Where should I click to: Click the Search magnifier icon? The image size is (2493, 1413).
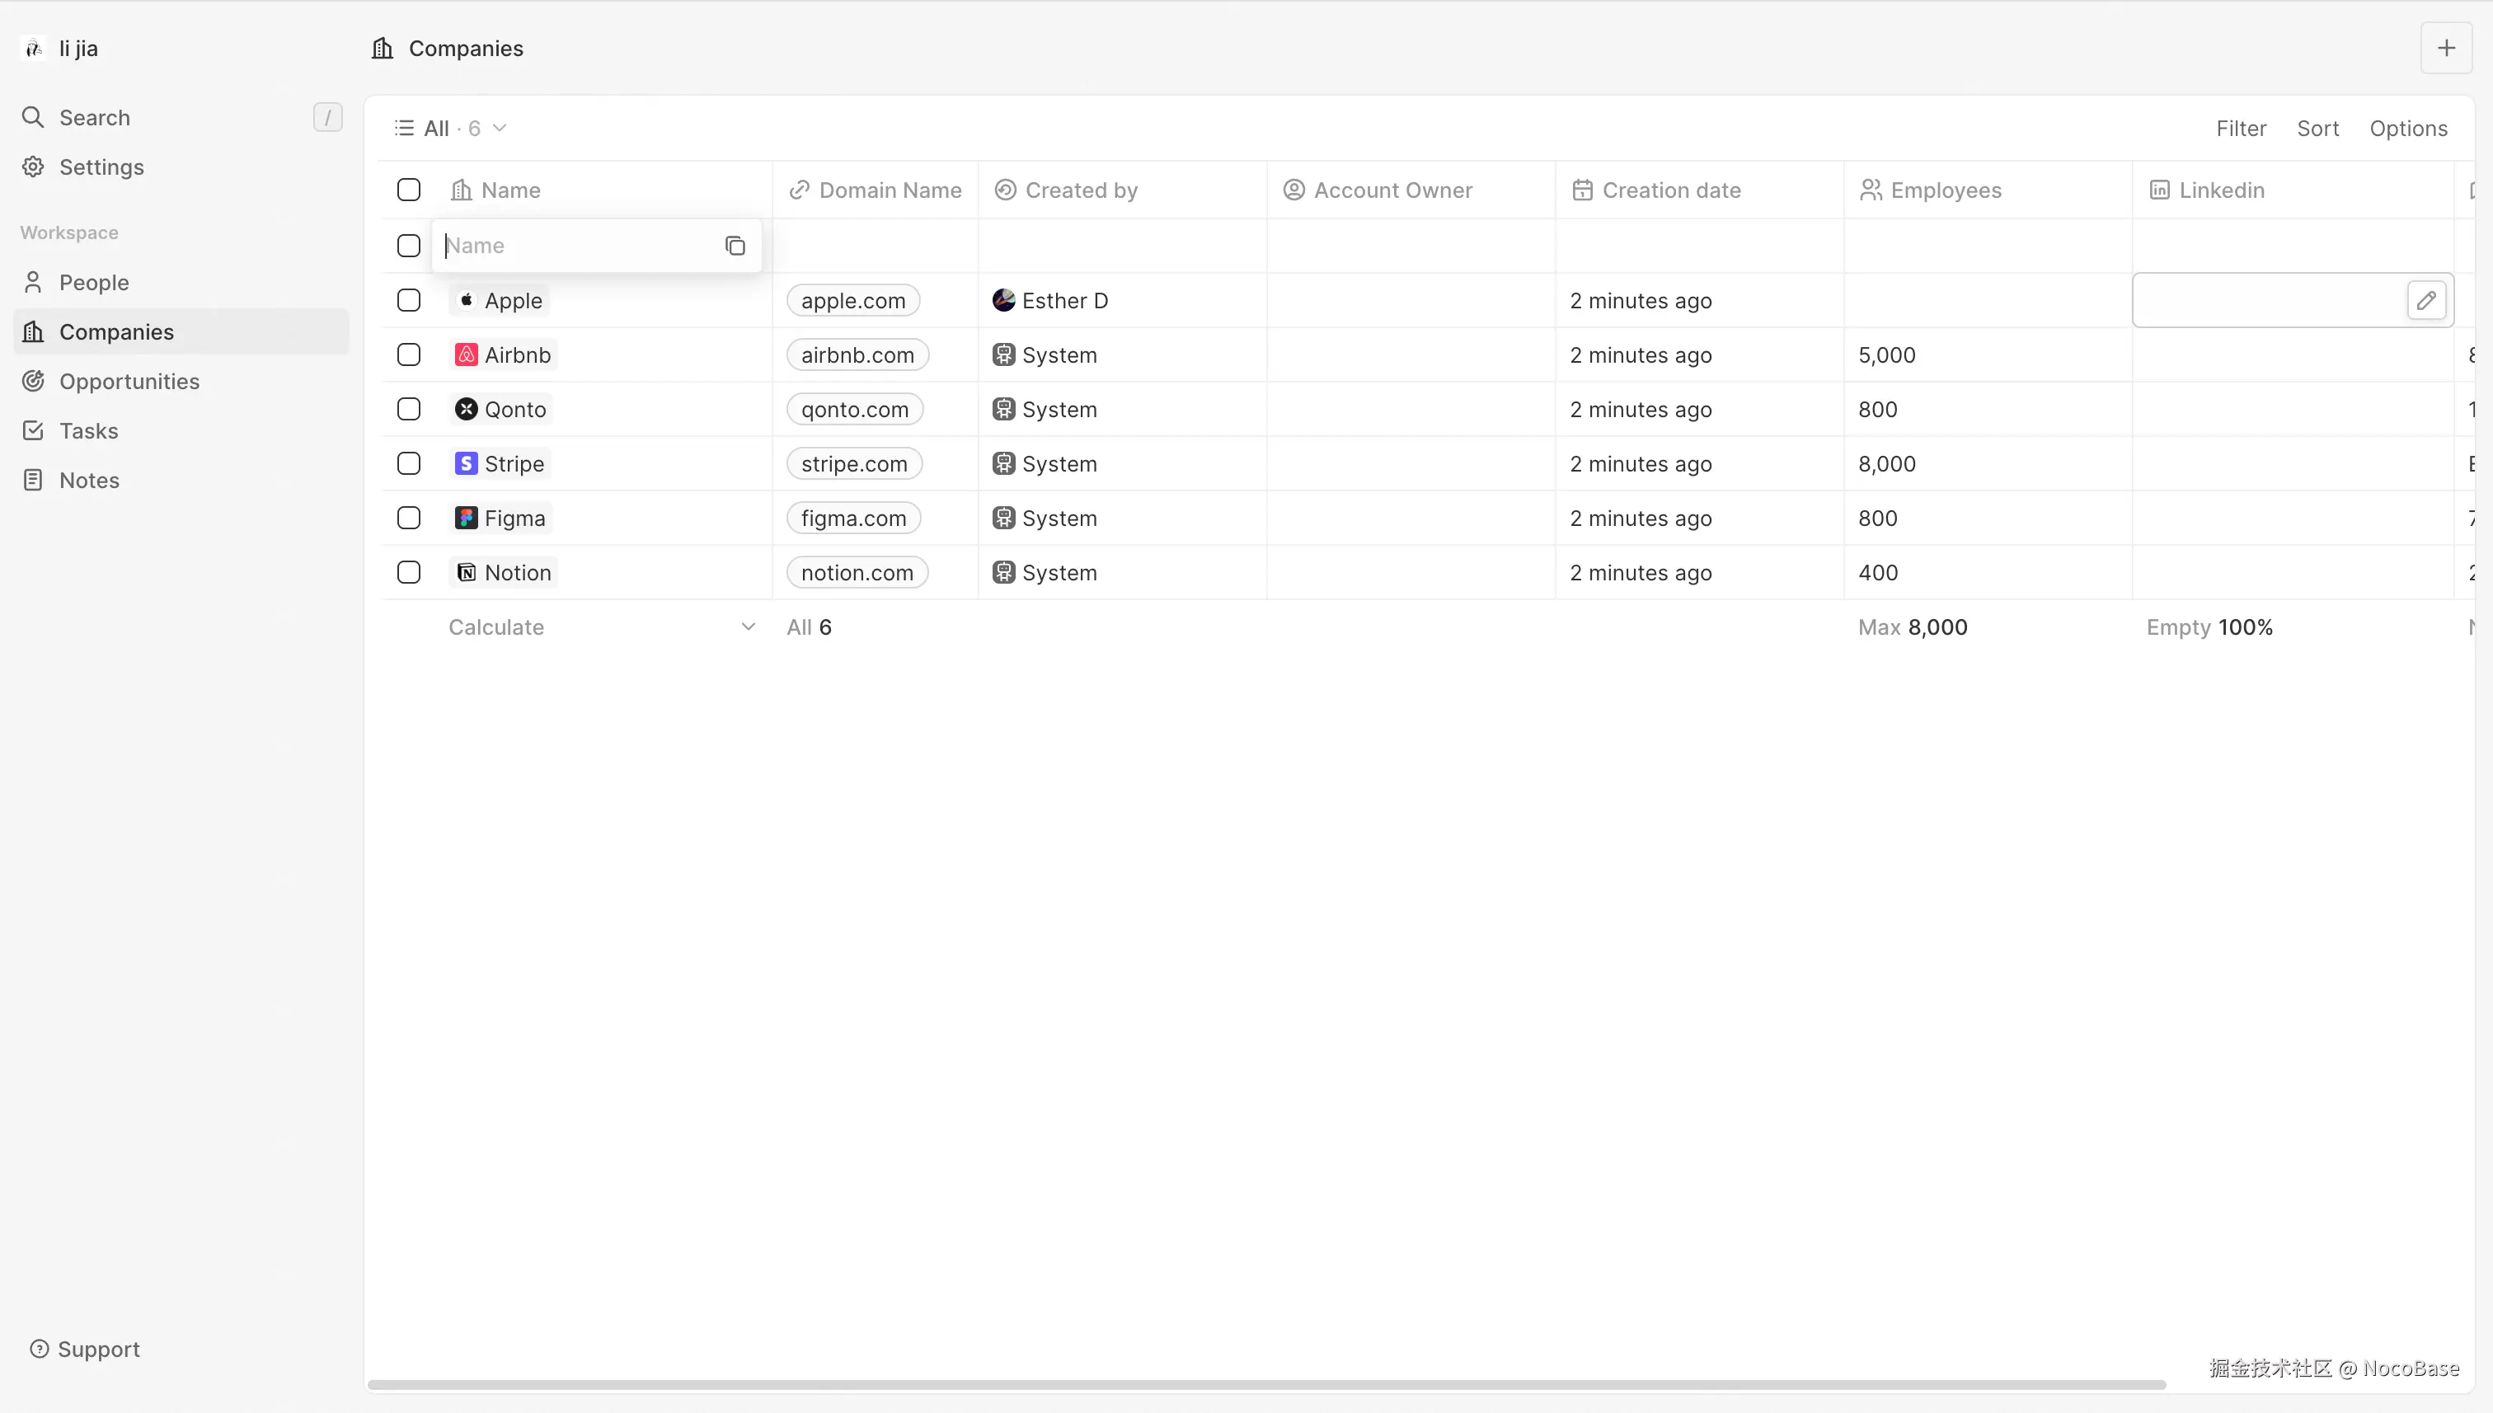point(33,117)
